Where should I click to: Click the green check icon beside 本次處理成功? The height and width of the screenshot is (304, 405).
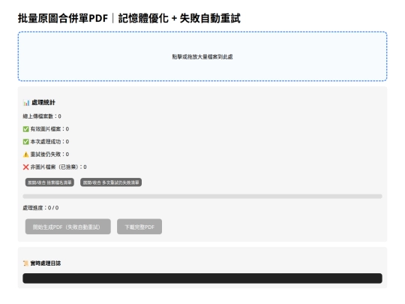tap(25, 142)
